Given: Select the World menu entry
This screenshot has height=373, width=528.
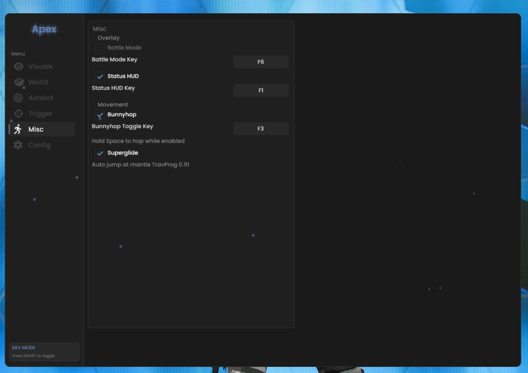Looking at the screenshot, I should (38, 82).
